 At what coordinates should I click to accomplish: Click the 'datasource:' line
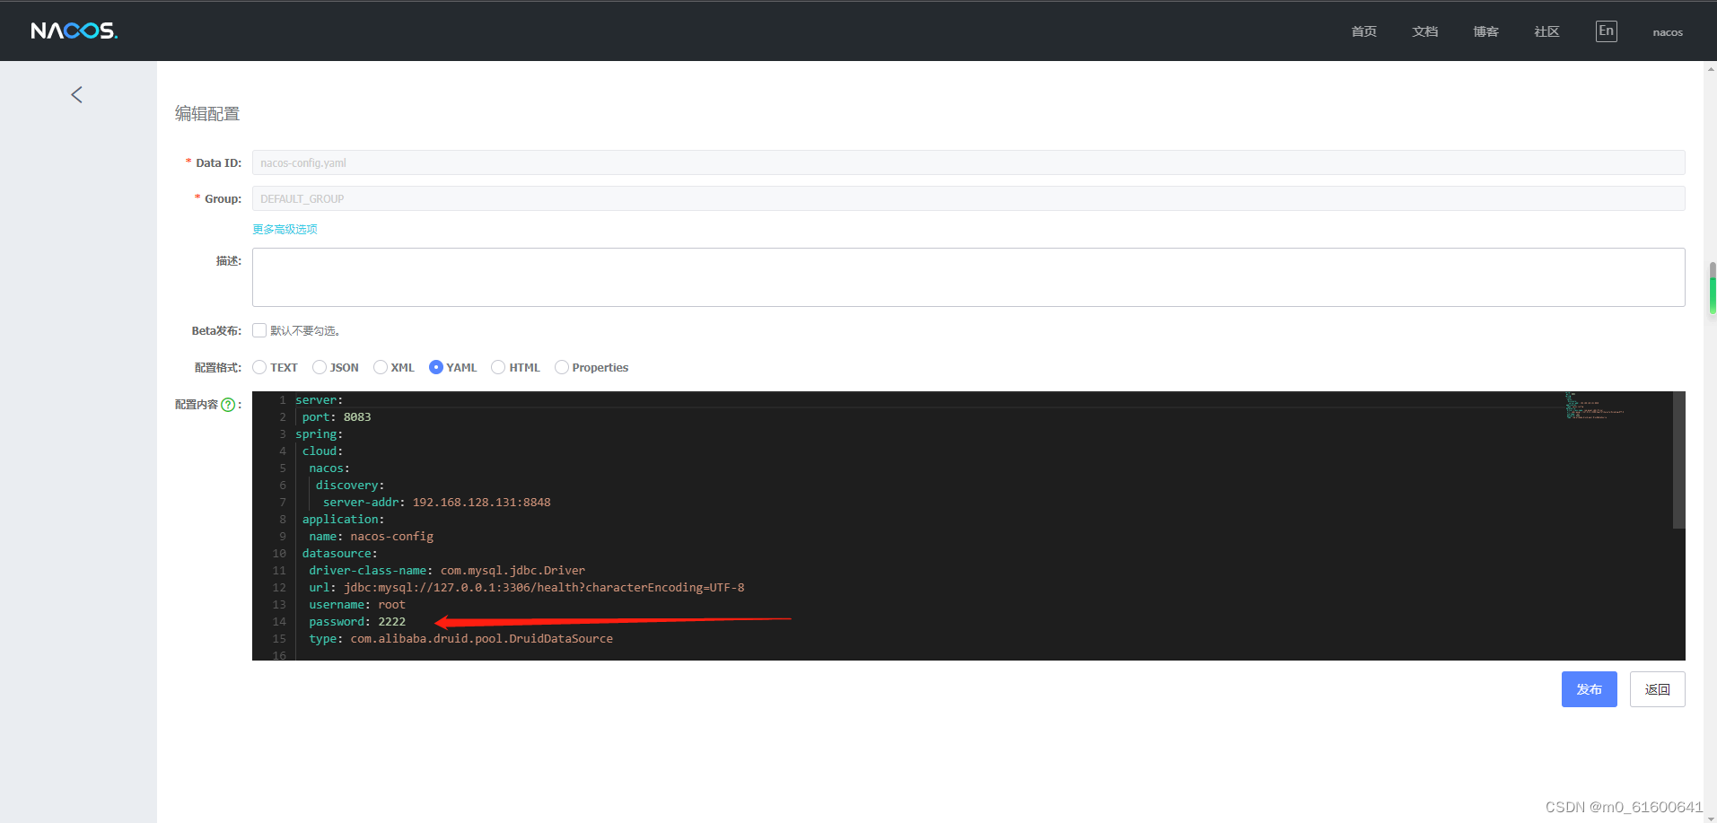pyautogui.click(x=340, y=554)
